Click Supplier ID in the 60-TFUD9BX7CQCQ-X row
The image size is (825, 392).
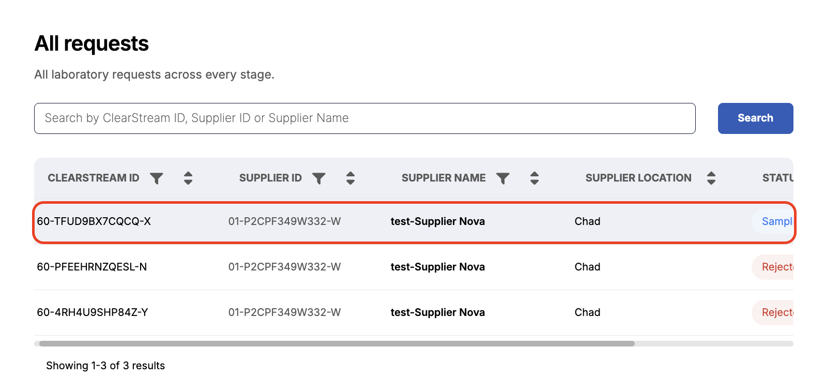285,221
